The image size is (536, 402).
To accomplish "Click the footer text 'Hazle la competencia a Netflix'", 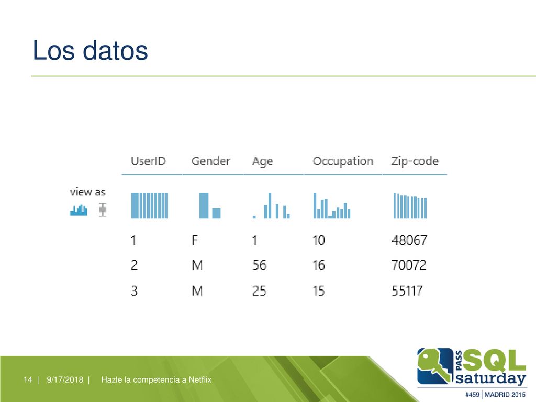I will pyautogui.click(x=156, y=380).
